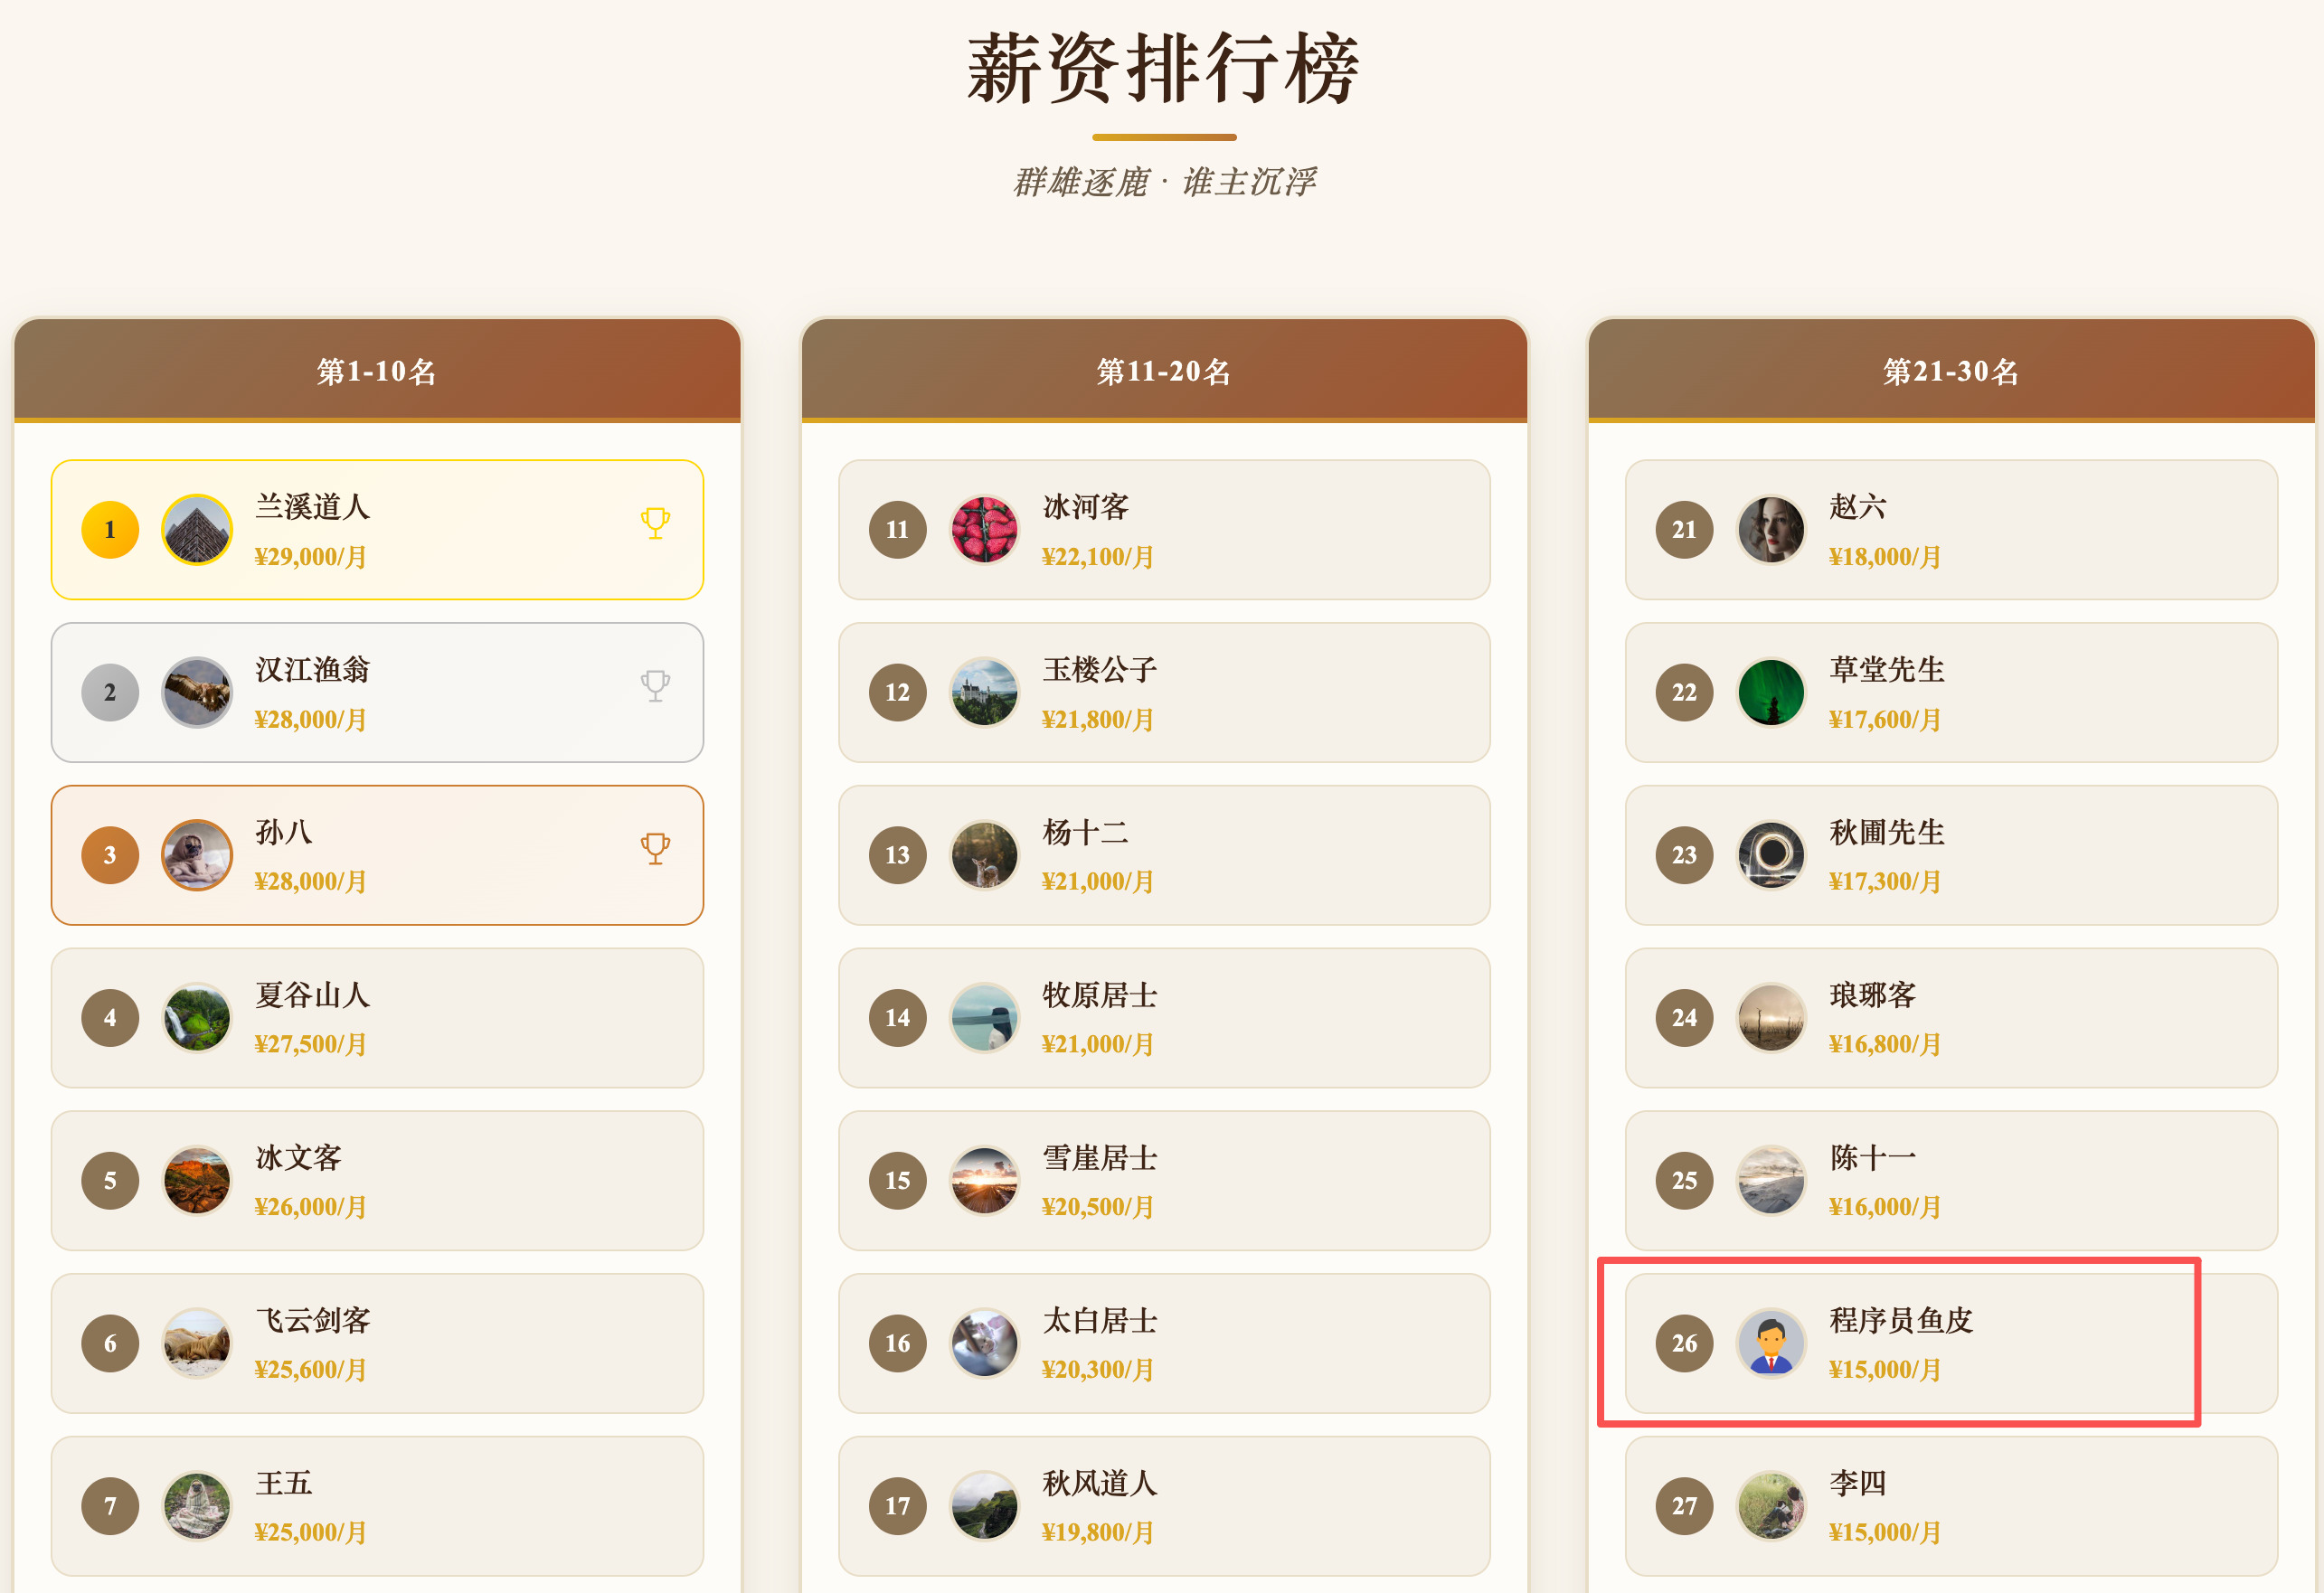Viewport: 2324px width, 1593px height.
Task: Click the silver trophy icon for 汉江渔翁
Action: coord(655,686)
